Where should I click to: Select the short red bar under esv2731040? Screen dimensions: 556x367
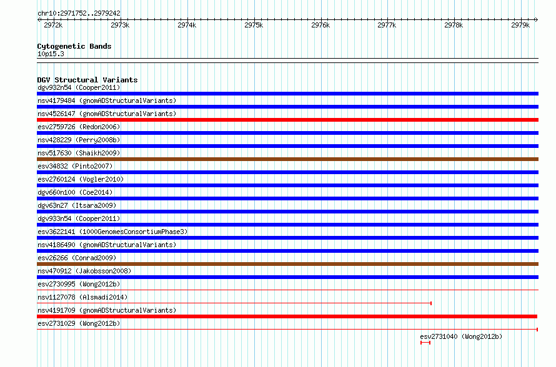pyautogui.click(x=425, y=343)
